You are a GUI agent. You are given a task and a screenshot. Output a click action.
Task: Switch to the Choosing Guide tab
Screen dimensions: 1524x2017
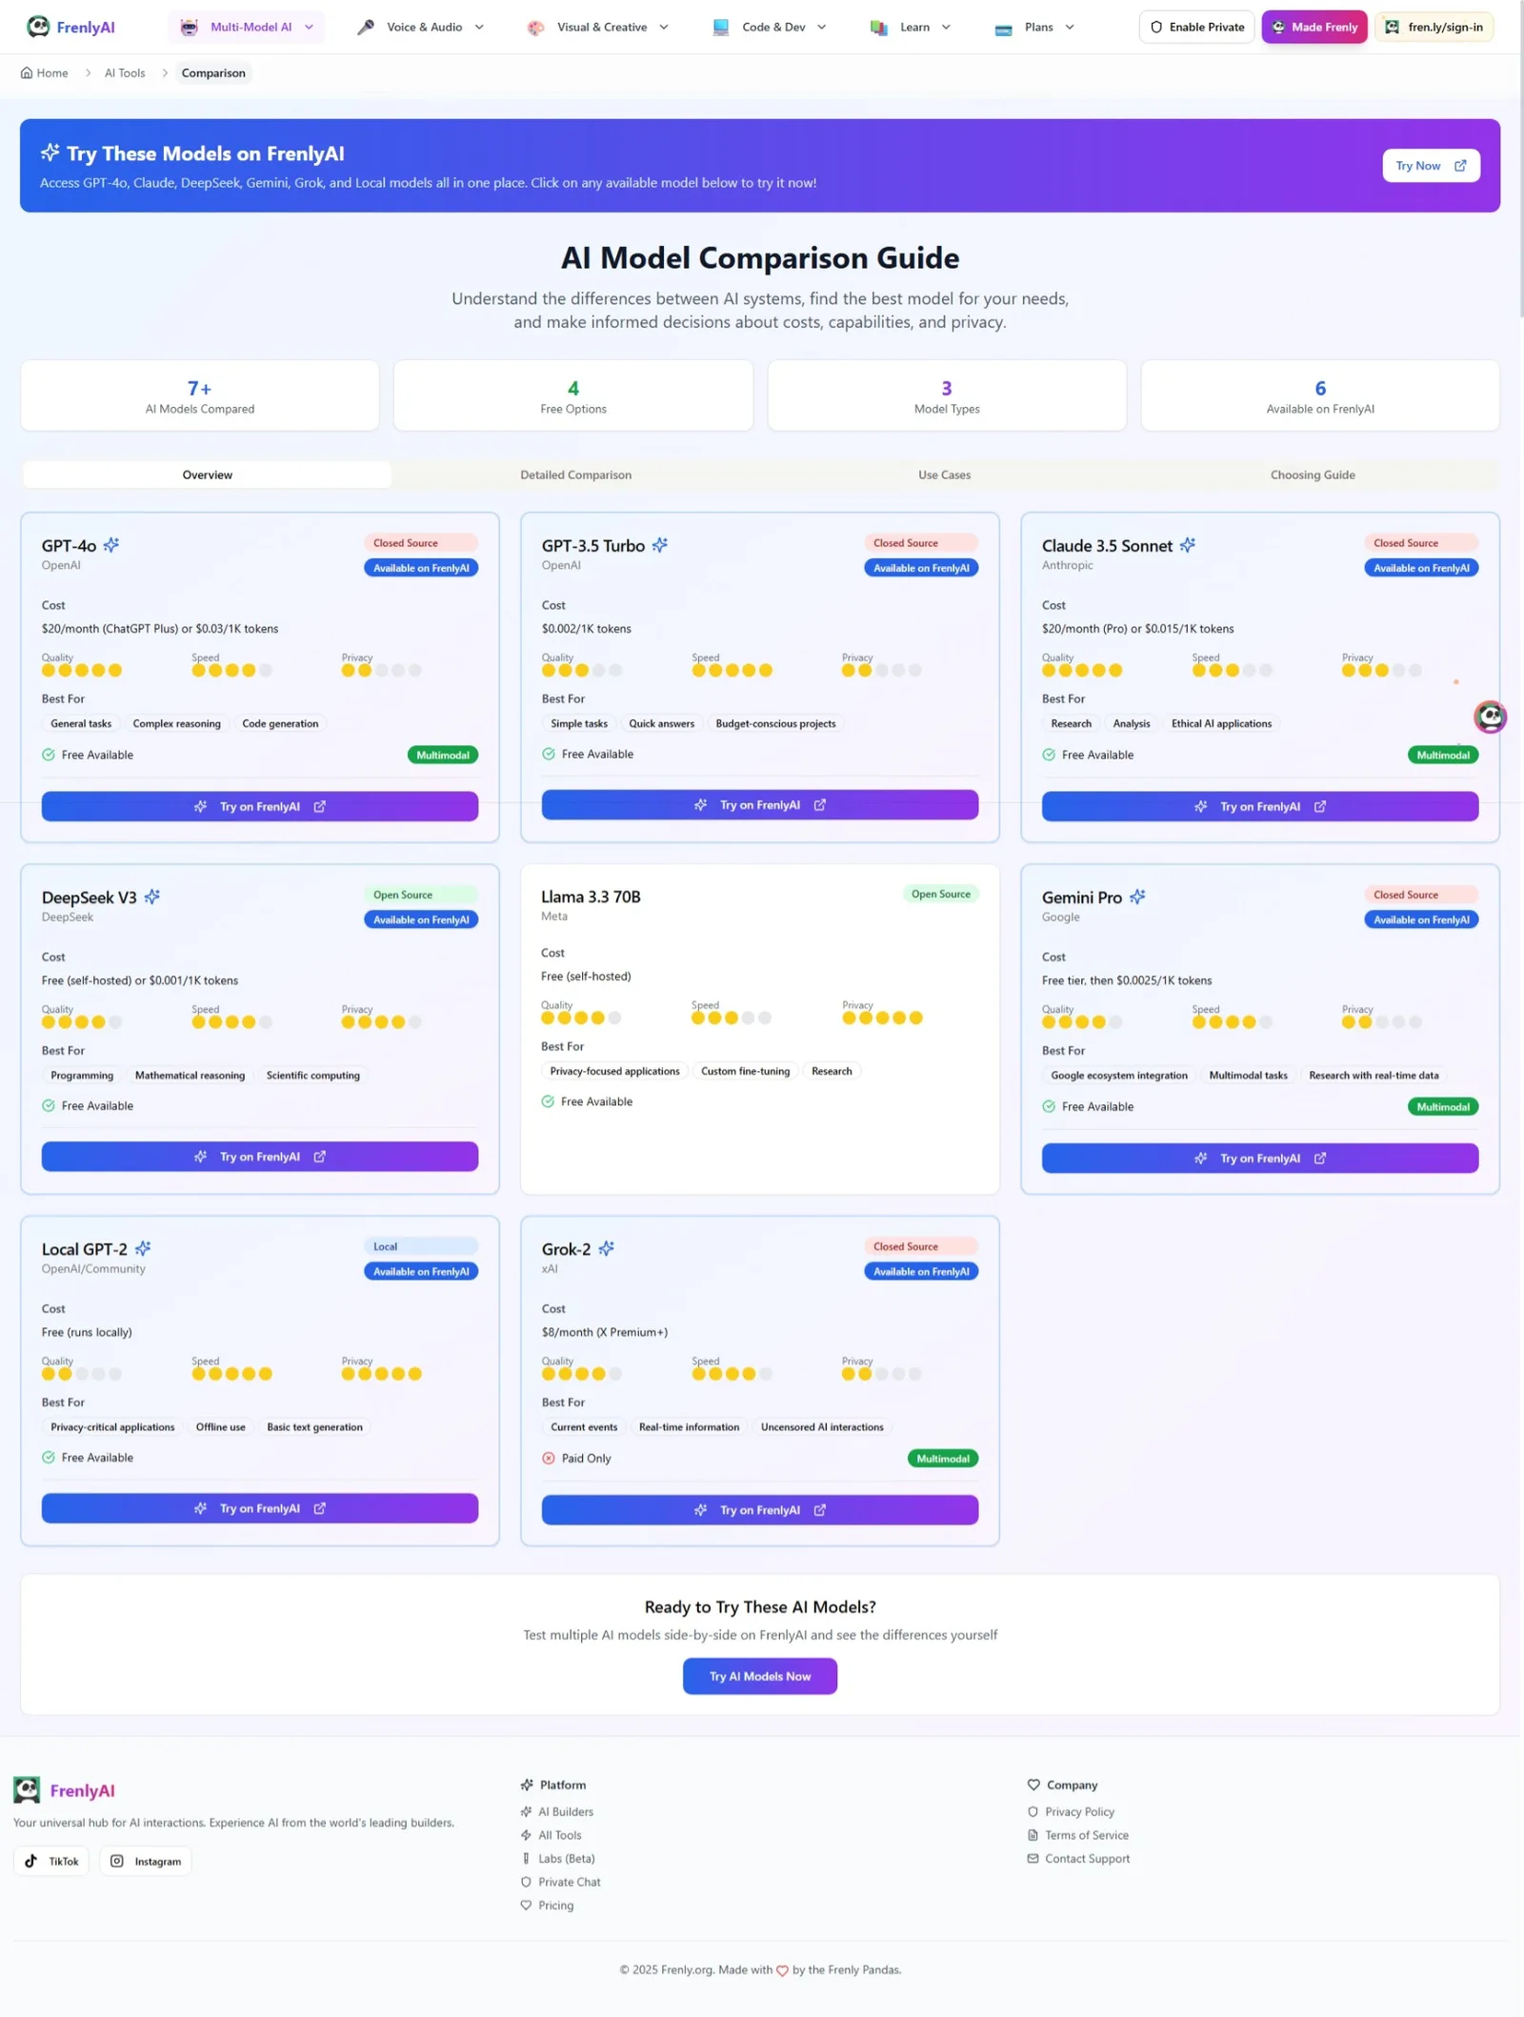1313,474
